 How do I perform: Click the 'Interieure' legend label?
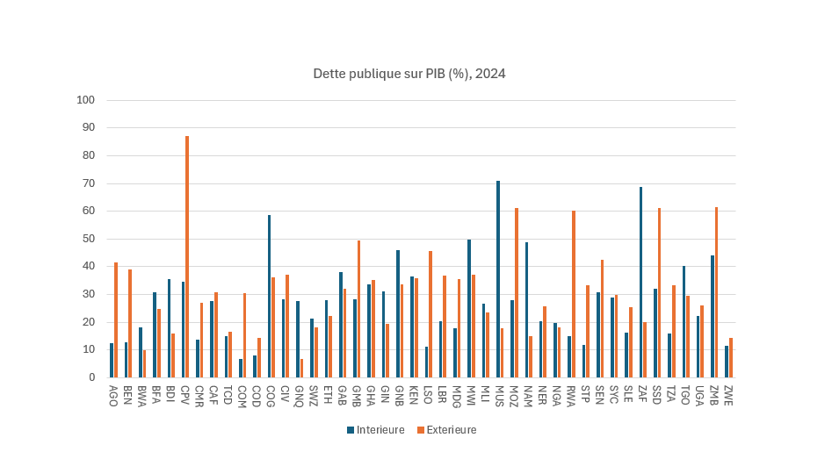coord(380,430)
